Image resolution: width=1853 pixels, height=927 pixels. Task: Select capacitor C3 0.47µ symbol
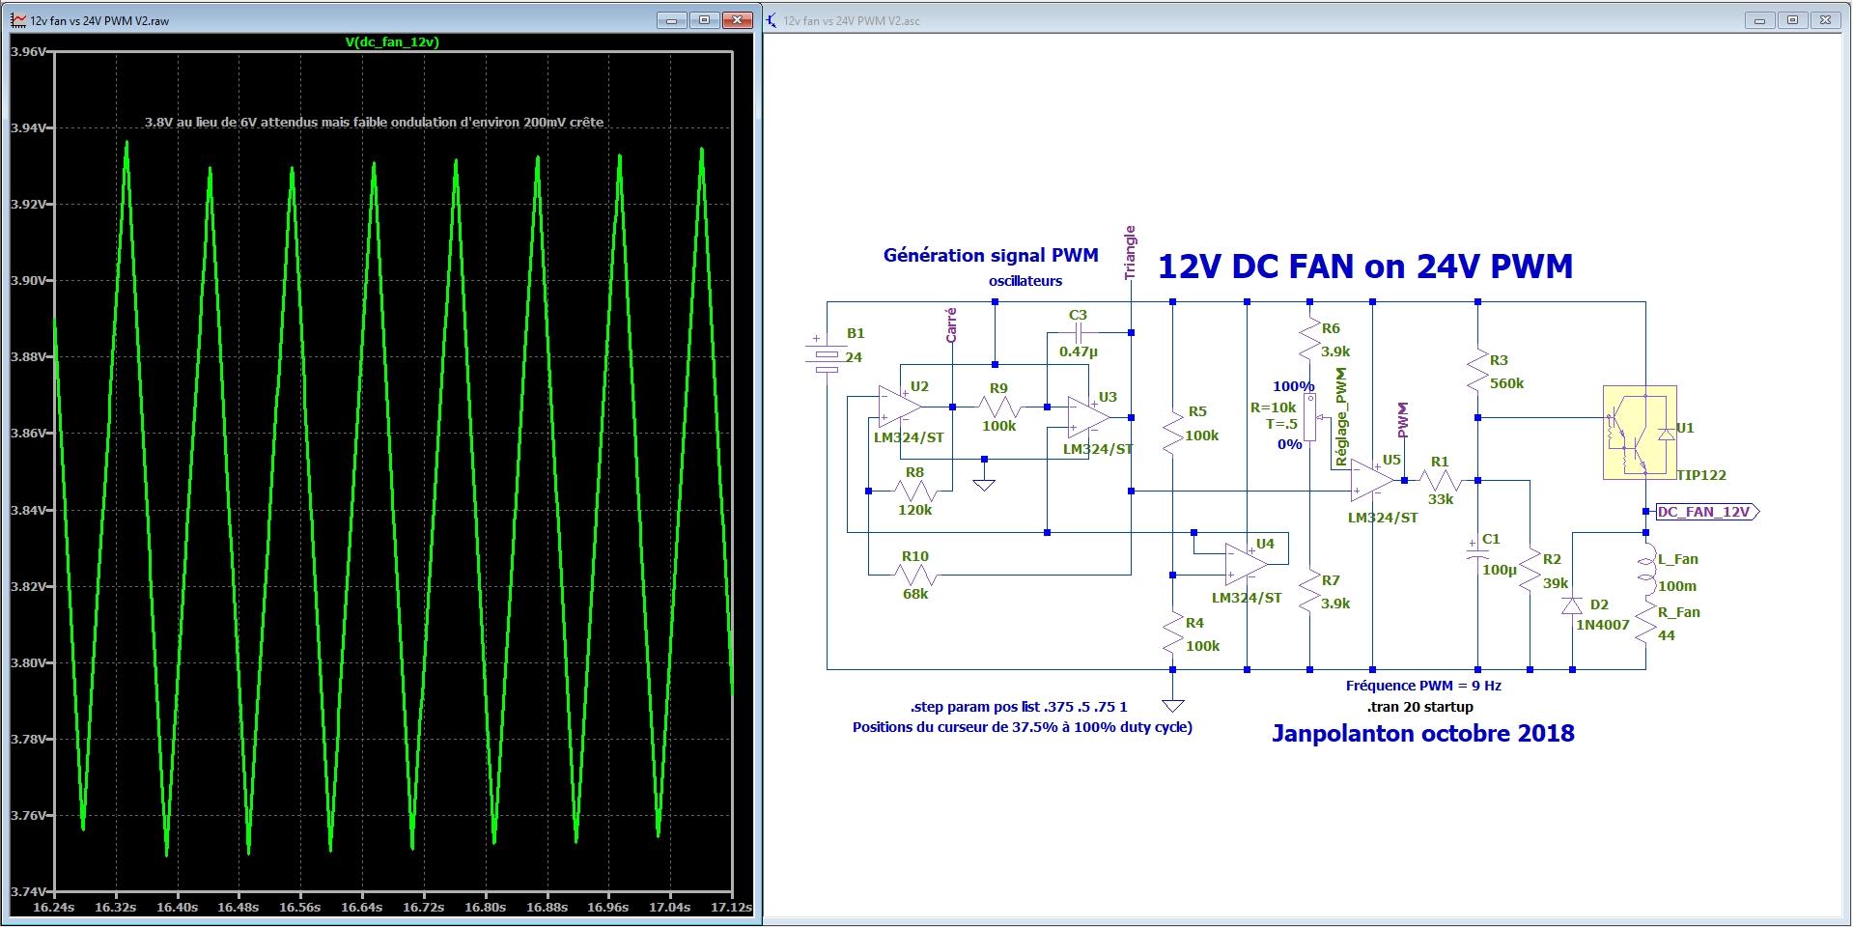click(x=1079, y=332)
